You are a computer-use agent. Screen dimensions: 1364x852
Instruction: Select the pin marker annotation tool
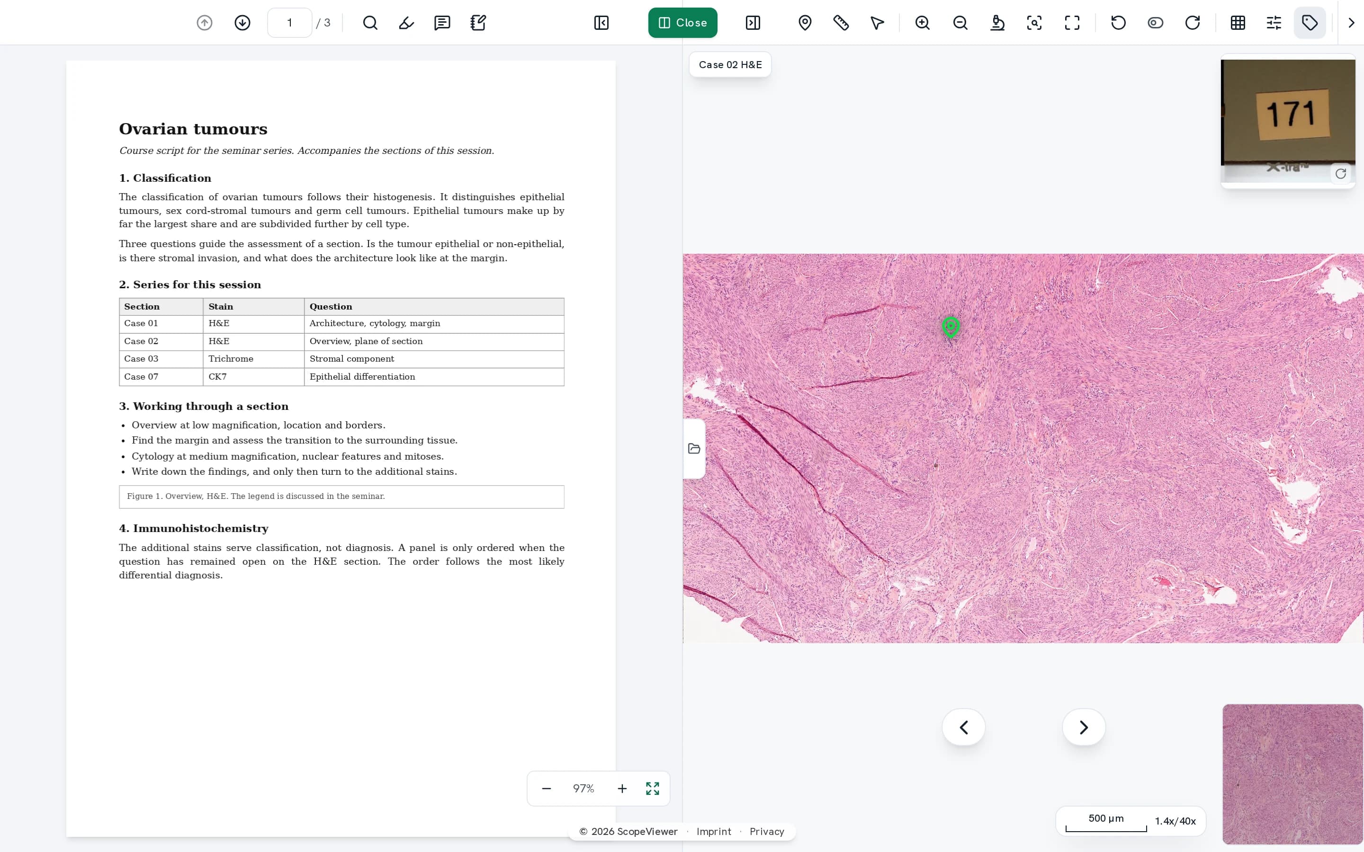[805, 23]
